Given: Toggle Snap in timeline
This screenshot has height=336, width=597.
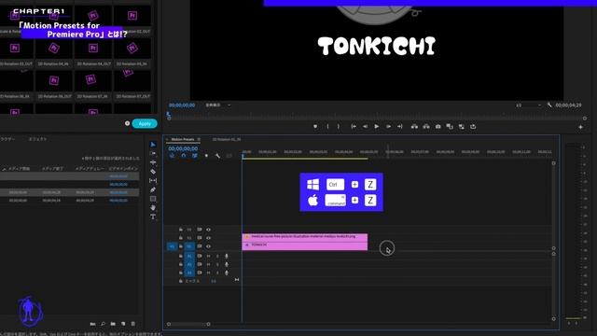Looking at the screenshot, I should [184, 156].
